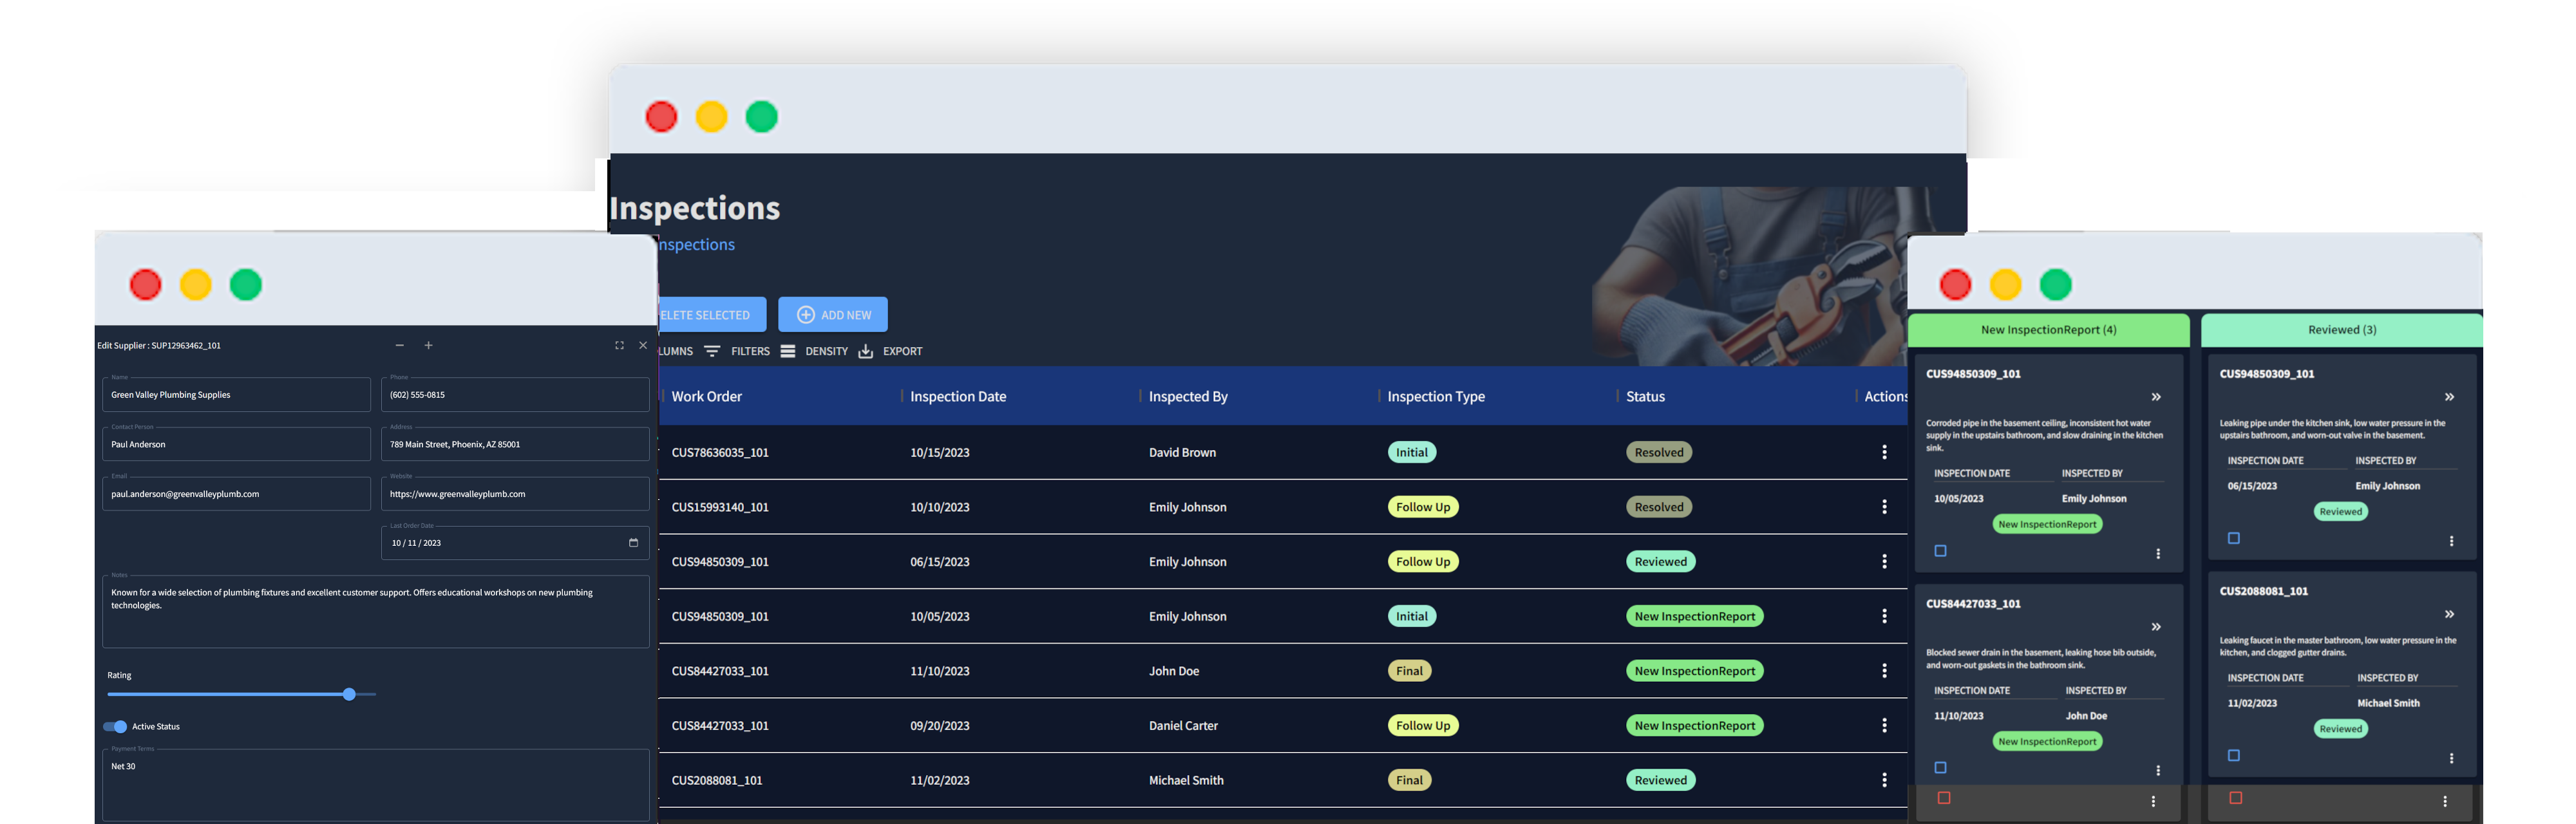This screenshot has width=2576, height=824.
Task: Click in the Contact Person field
Action: [x=236, y=444]
